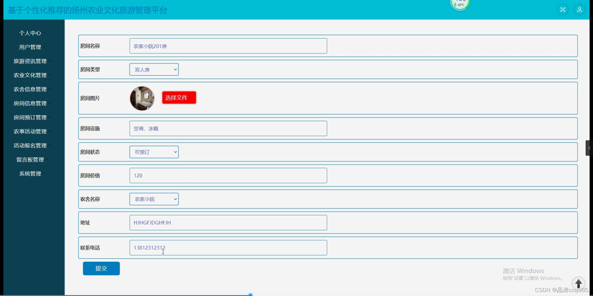Screen dimensions: 593x296
Task: Click the scroll-to-top arrow icon
Action: pyautogui.click(x=578, y=283)
